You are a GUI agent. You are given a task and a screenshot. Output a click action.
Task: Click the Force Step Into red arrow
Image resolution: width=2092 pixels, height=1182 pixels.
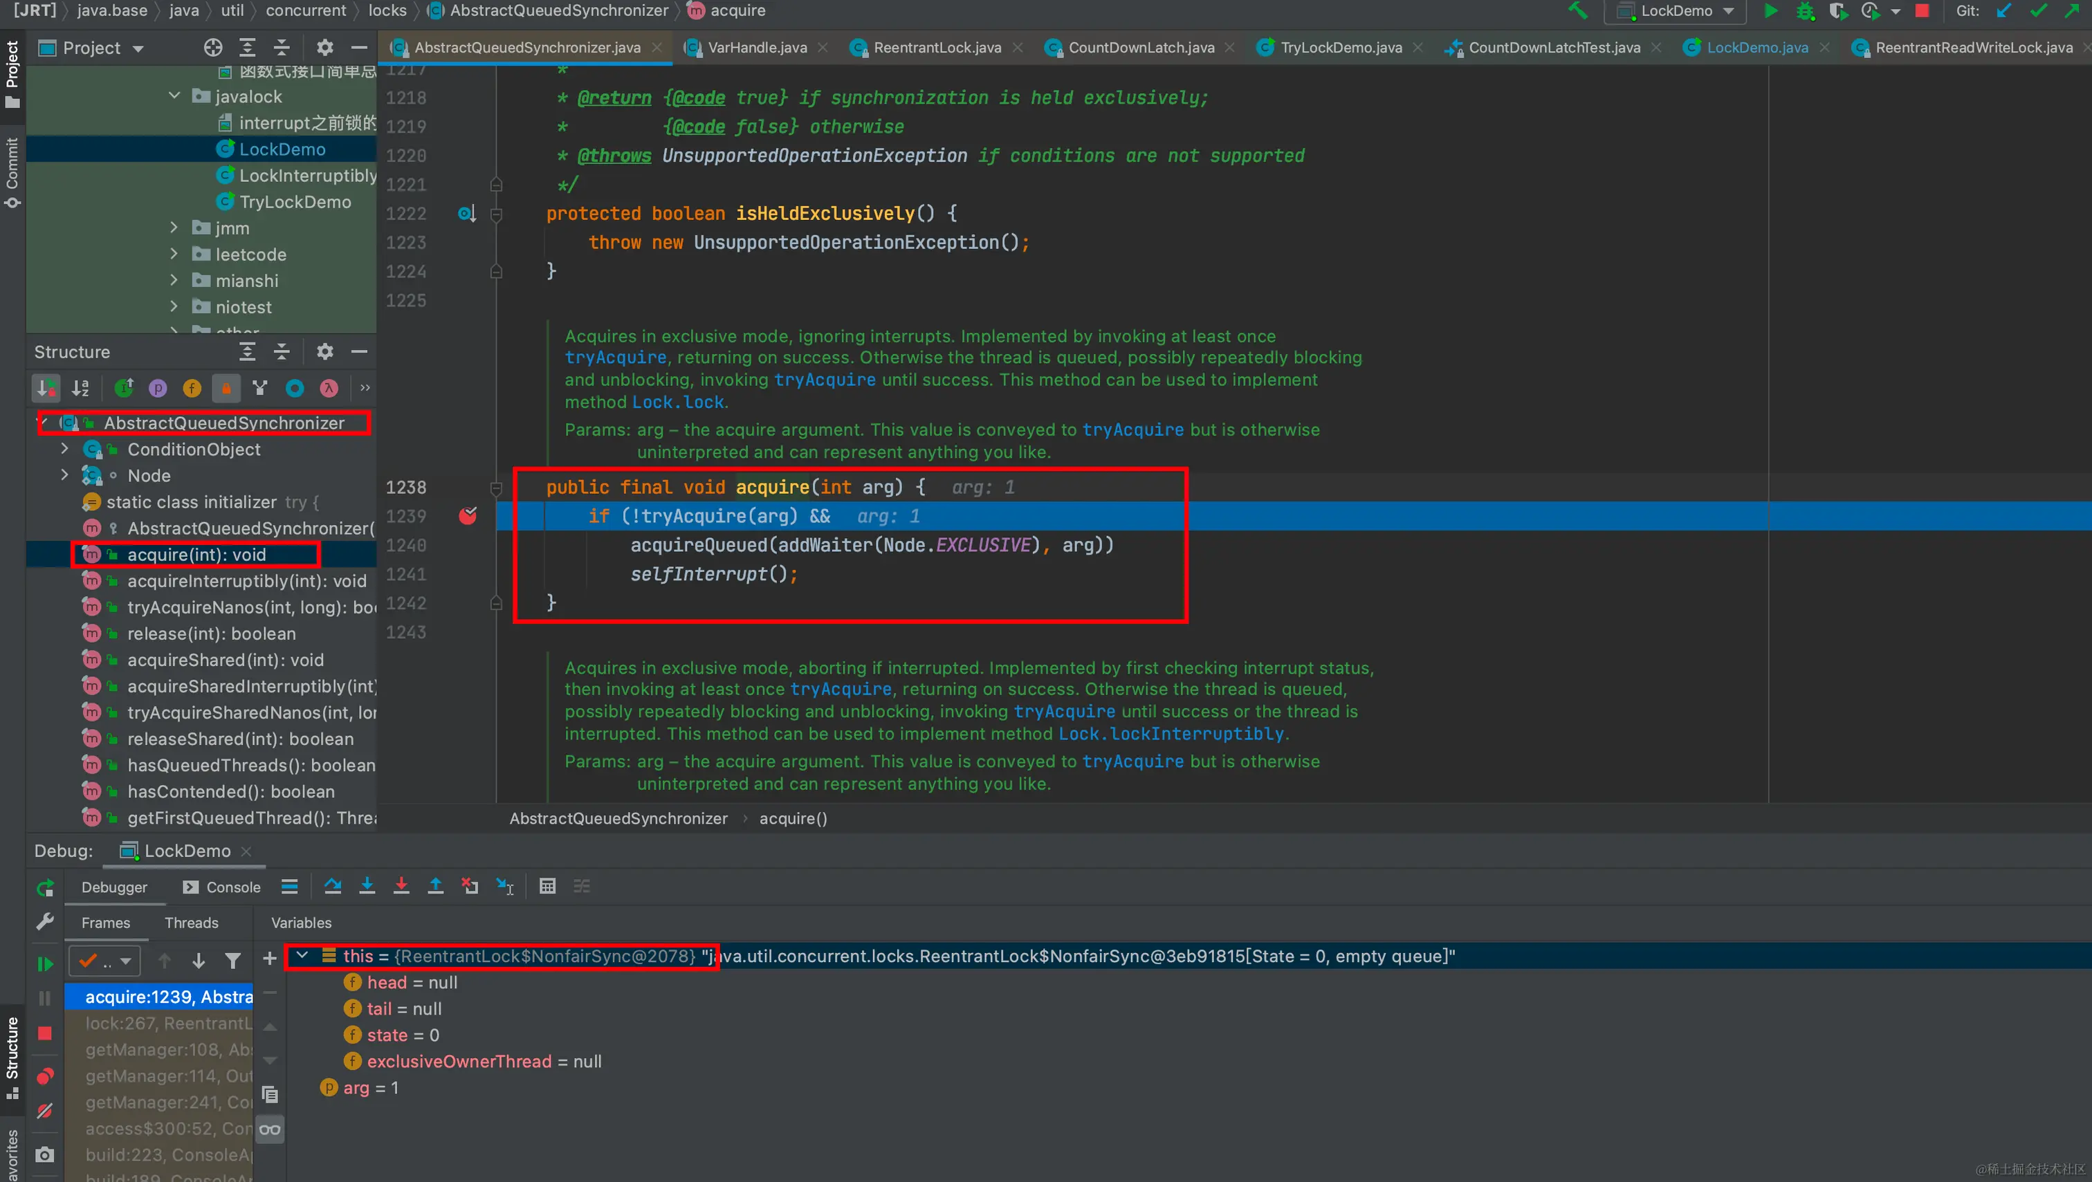click(401, 887)
